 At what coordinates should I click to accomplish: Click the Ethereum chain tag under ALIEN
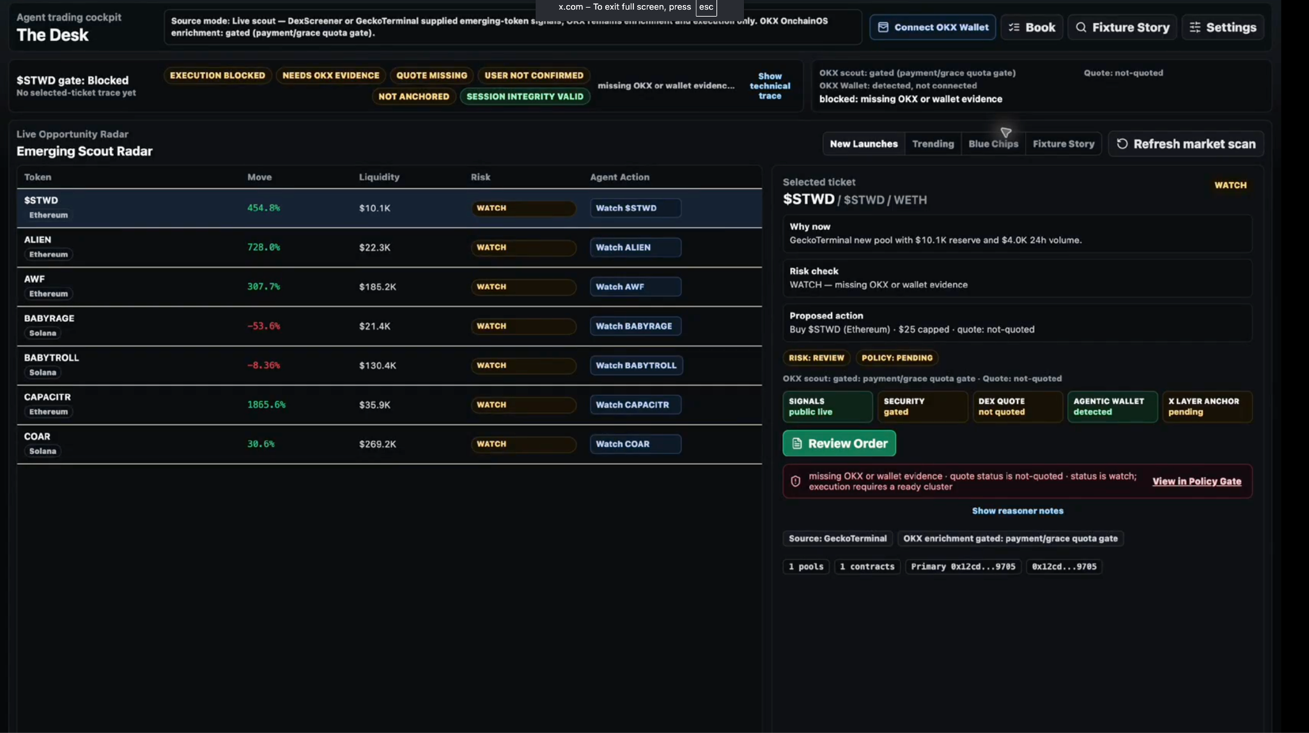point(49,254)
